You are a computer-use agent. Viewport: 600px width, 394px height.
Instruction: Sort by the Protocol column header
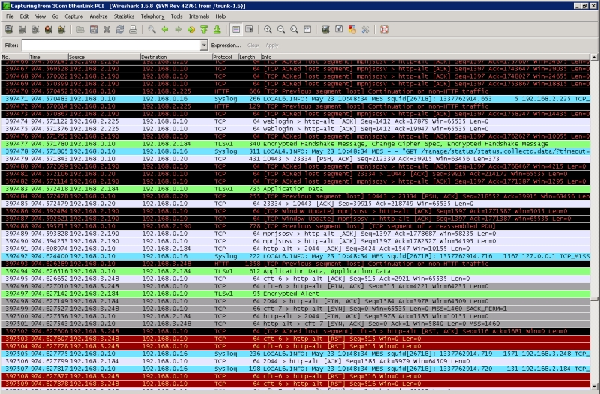point(223,57)
